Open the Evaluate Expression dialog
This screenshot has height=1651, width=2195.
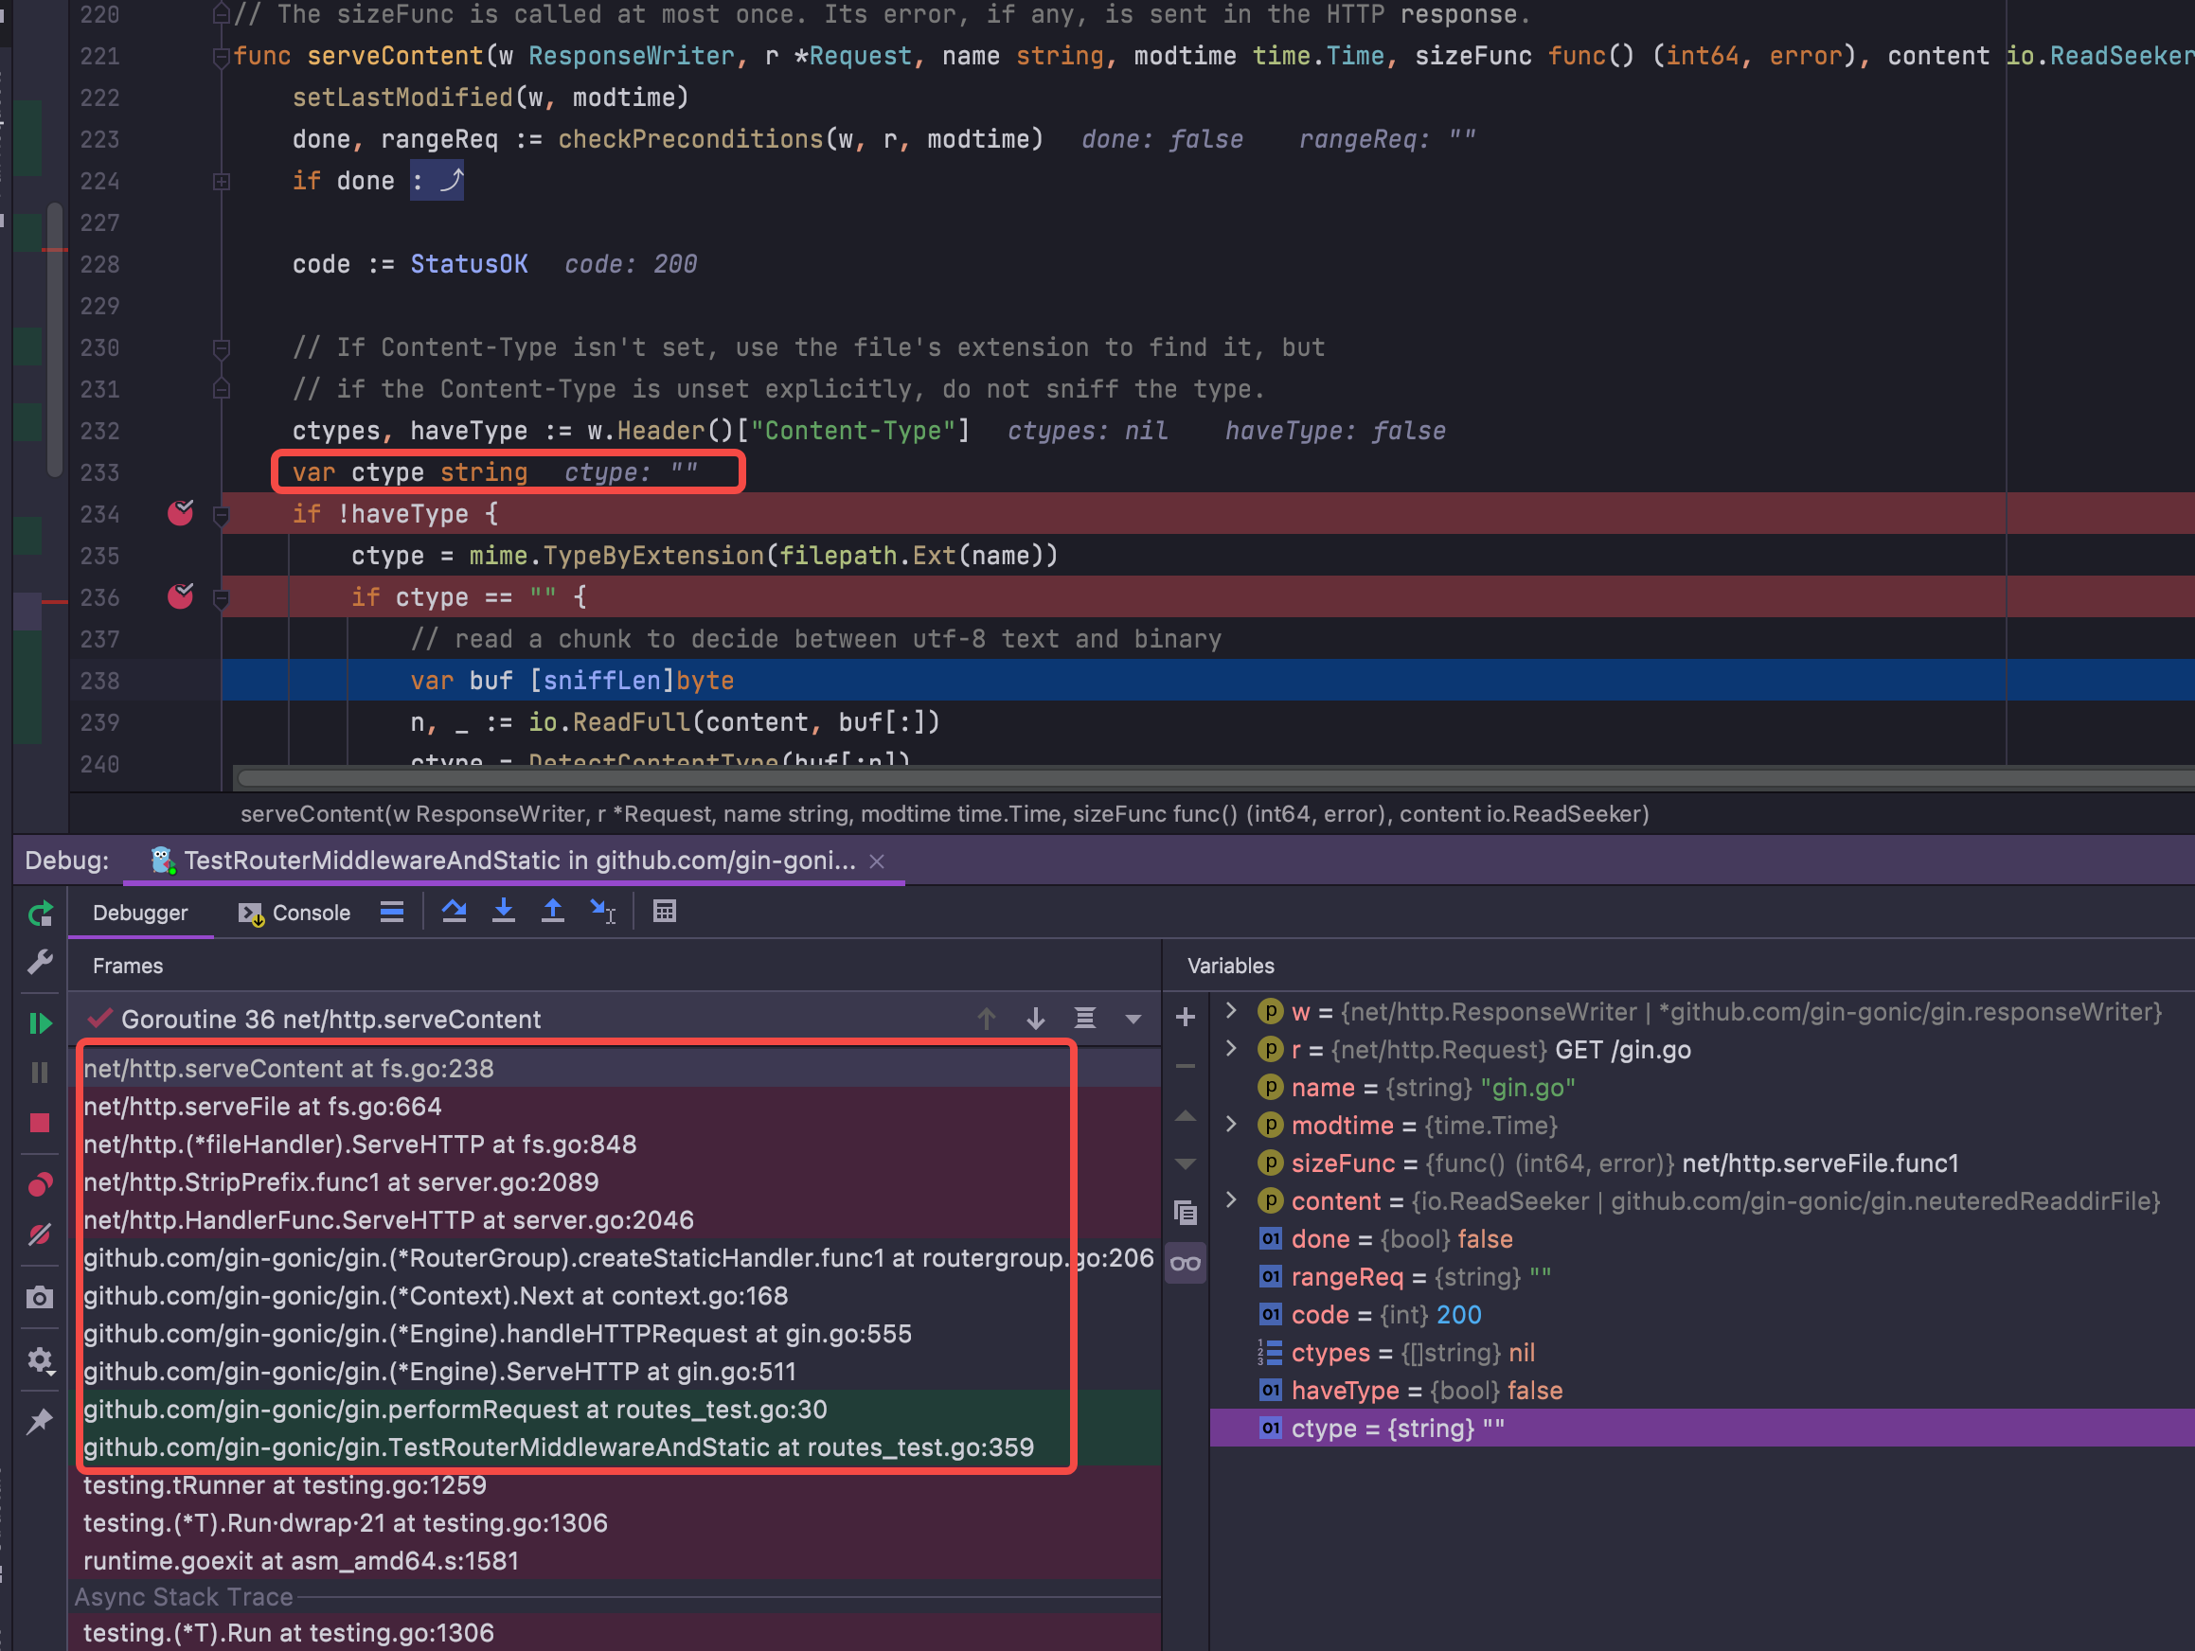664,911
